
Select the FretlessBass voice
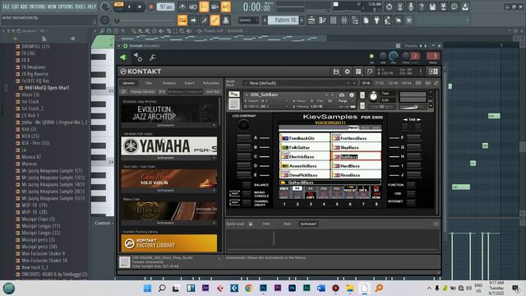tap(356, 138)
